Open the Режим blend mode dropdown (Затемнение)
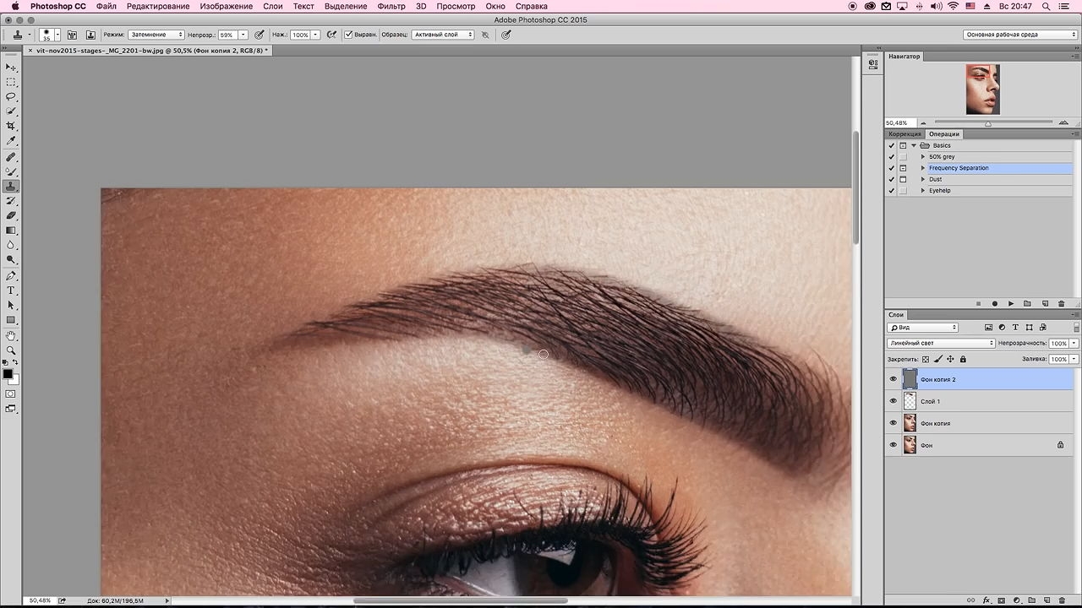Screen dimensions: 1082x608 pos(156,35)
